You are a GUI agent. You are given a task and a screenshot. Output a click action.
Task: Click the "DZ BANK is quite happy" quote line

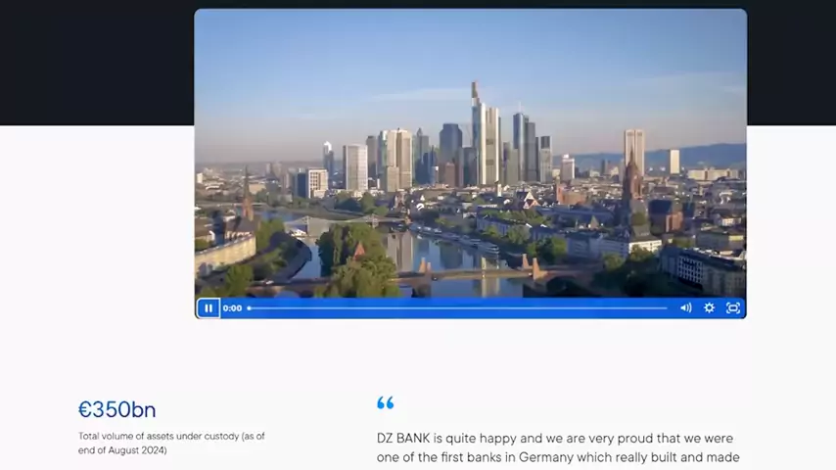point(554,439)
